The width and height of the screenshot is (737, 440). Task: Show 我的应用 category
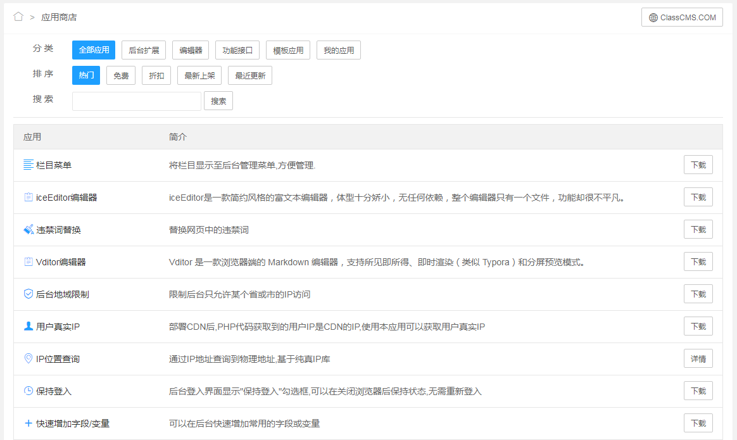pyautogui.click(x=338, y=50)
